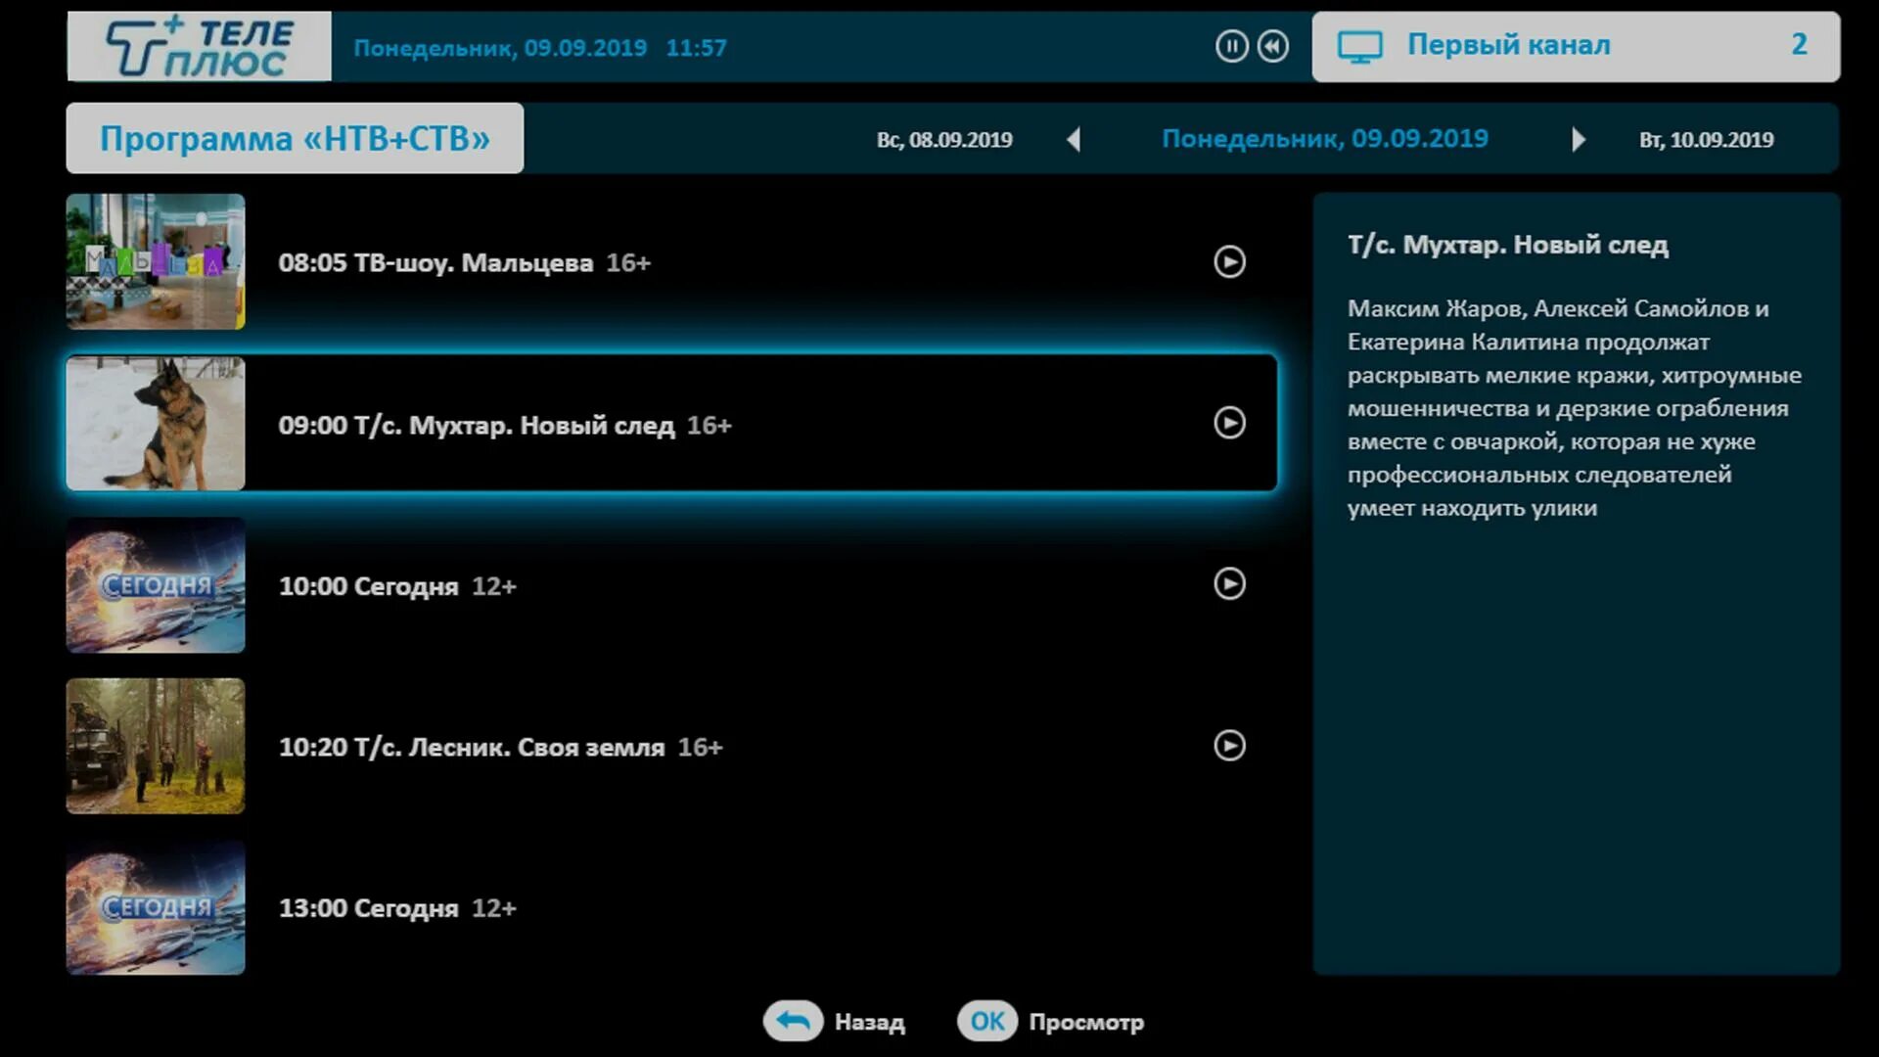
Task: Play Мухтар. Новый след at 09:00
Action: coord(1229,423)
